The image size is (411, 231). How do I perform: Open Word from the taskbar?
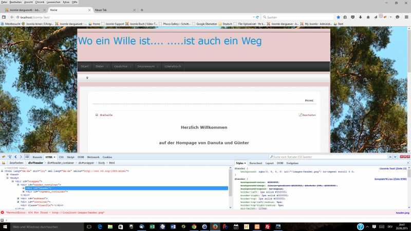[173, 227]
